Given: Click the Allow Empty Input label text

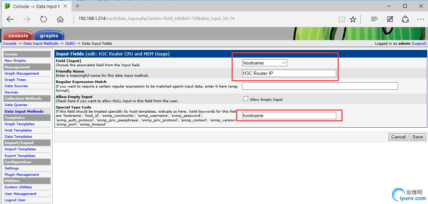Looking at the screenshot, I should [x=266, y=99].
